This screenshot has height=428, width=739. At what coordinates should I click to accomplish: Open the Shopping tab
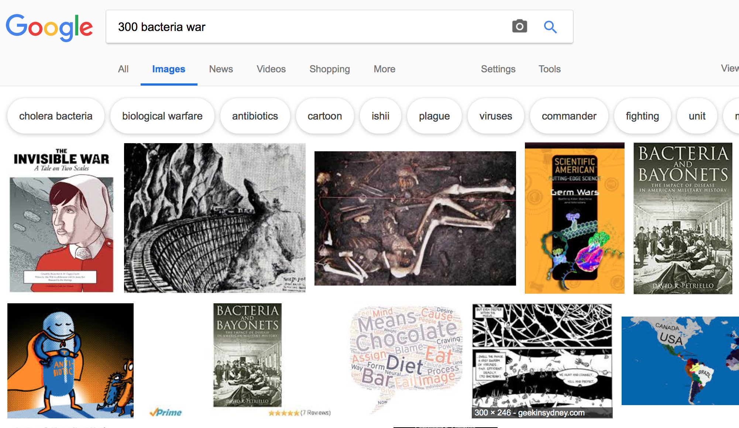point(329,69)
